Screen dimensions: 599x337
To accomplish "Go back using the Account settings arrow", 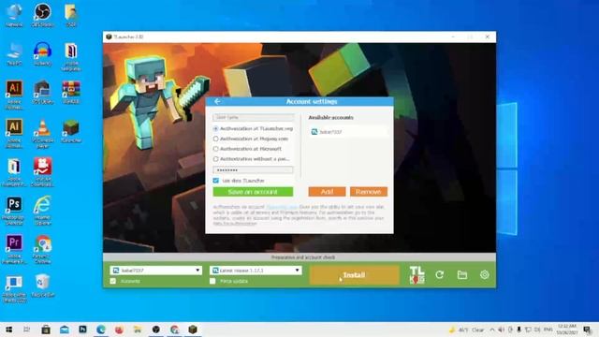I will (x=217, y=102).
